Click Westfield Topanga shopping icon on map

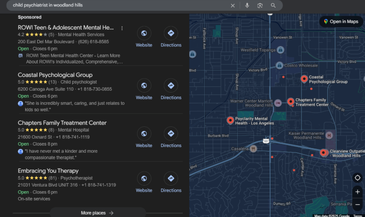280,50
